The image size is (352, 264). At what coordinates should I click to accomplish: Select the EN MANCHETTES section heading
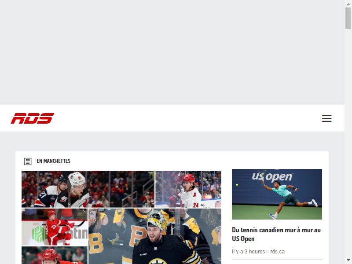pyautogui.click(x=53, y=161)
